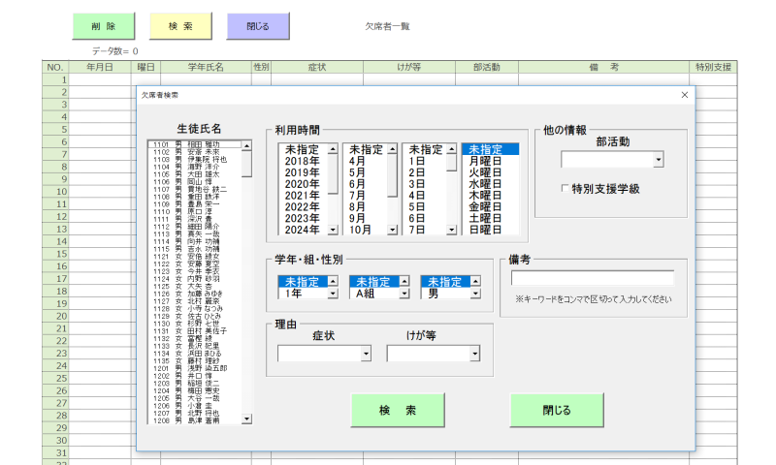
Task: Select 2020年 in the year list
Action: click(303, 184)
